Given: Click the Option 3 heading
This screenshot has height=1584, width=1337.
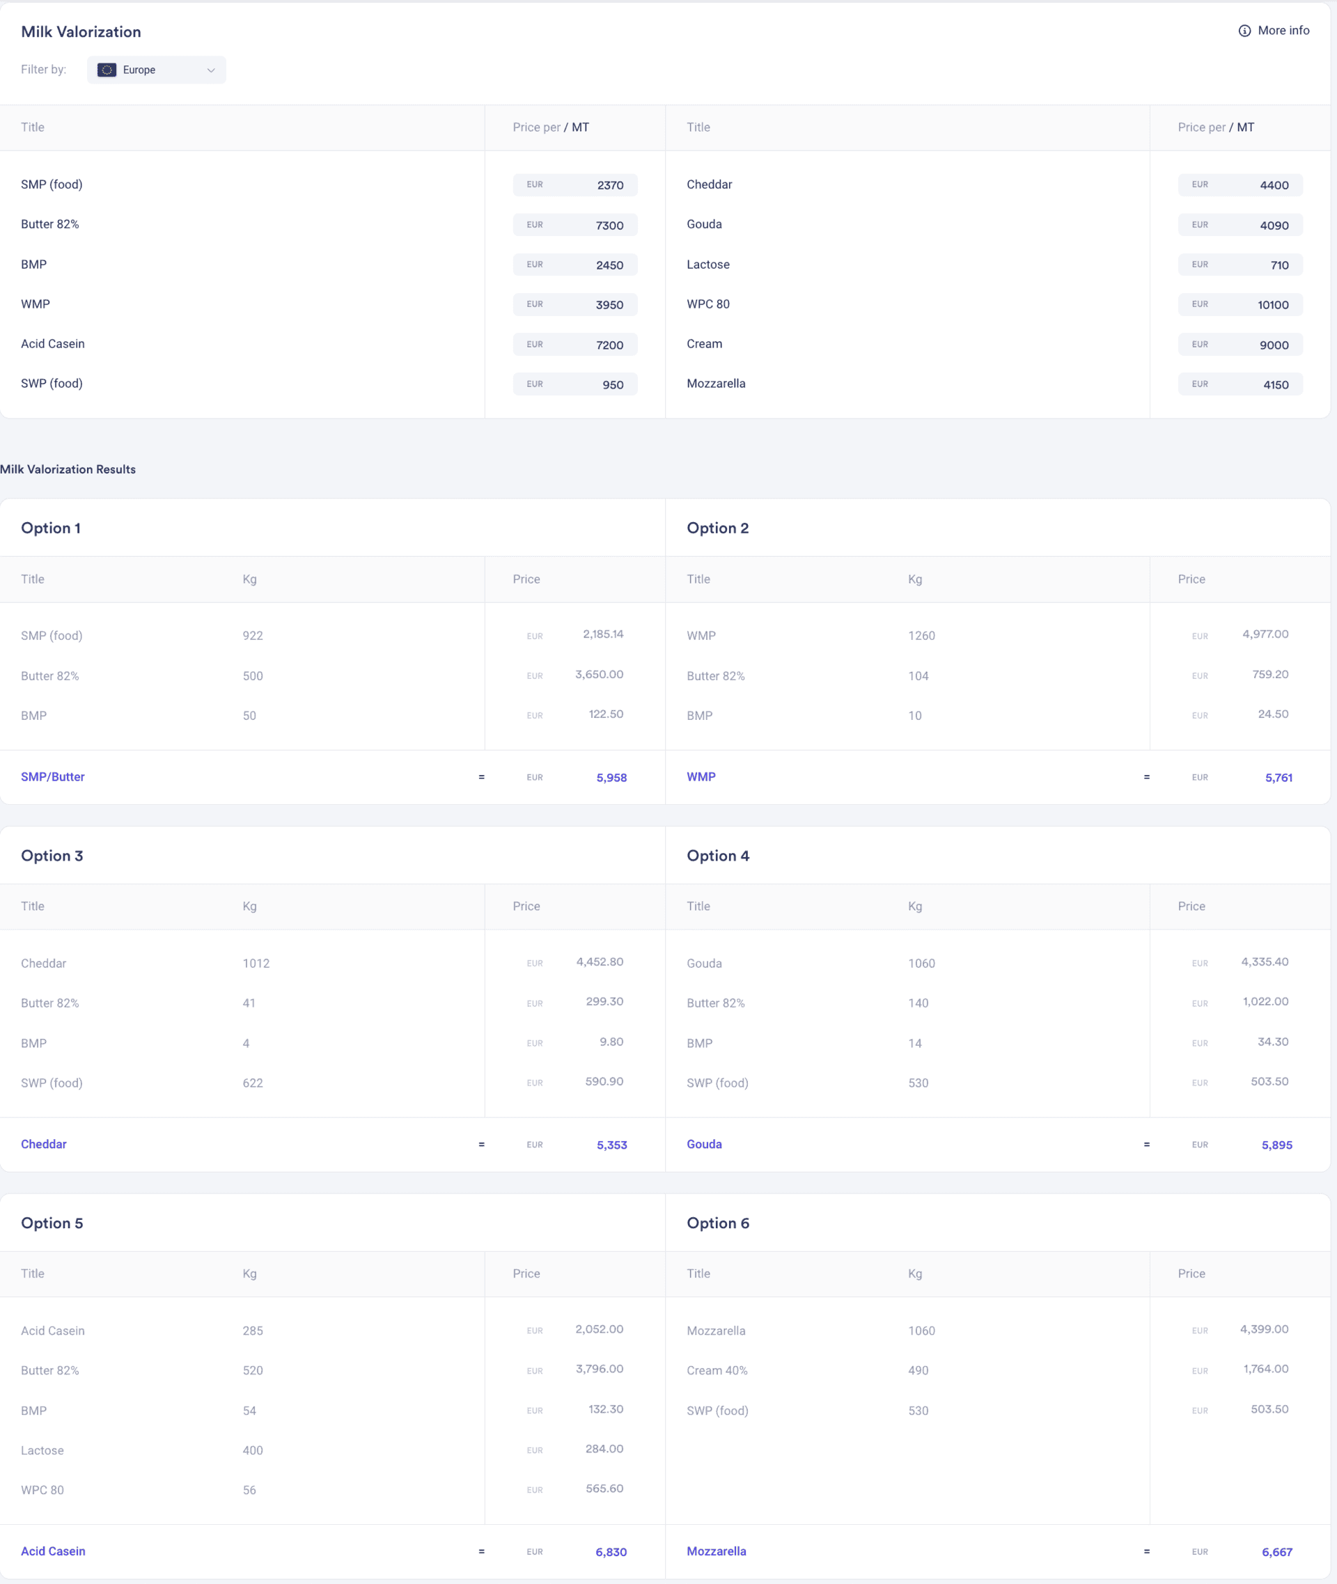Looking at the screenshot, I should point(52,856).
